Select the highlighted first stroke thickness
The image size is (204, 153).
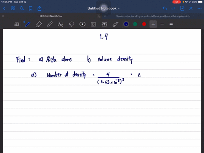pos(153,24)
